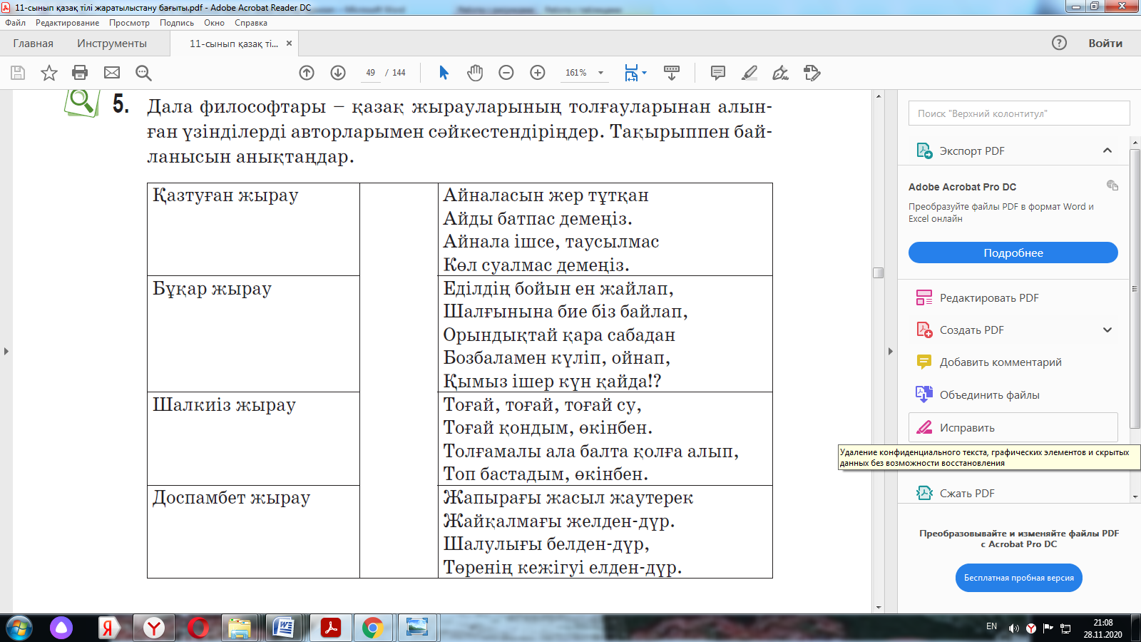This screenshot has height=642, width=1141.
Task: Send the file by email envelope icon
Action: click(112, 73)
